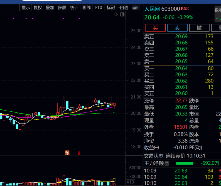Click the 叠加 overlay menu
The image size is (221, 186).
click(50, 7)
